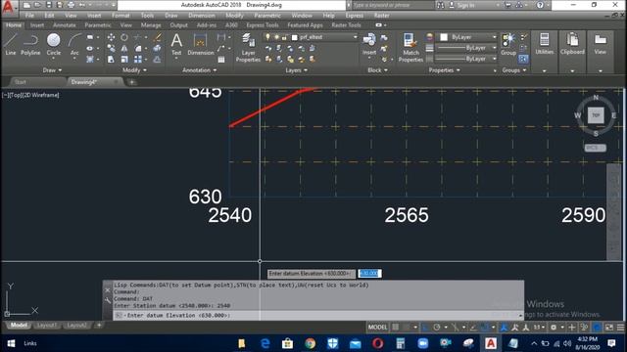This screenshot has width=627, height=352.
Task: Switch to the Start file tab
Action: [20, 82]
